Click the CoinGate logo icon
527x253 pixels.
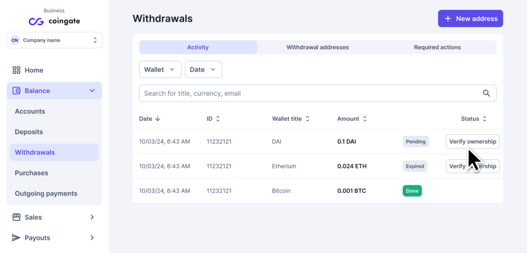[x=36, y=22]
